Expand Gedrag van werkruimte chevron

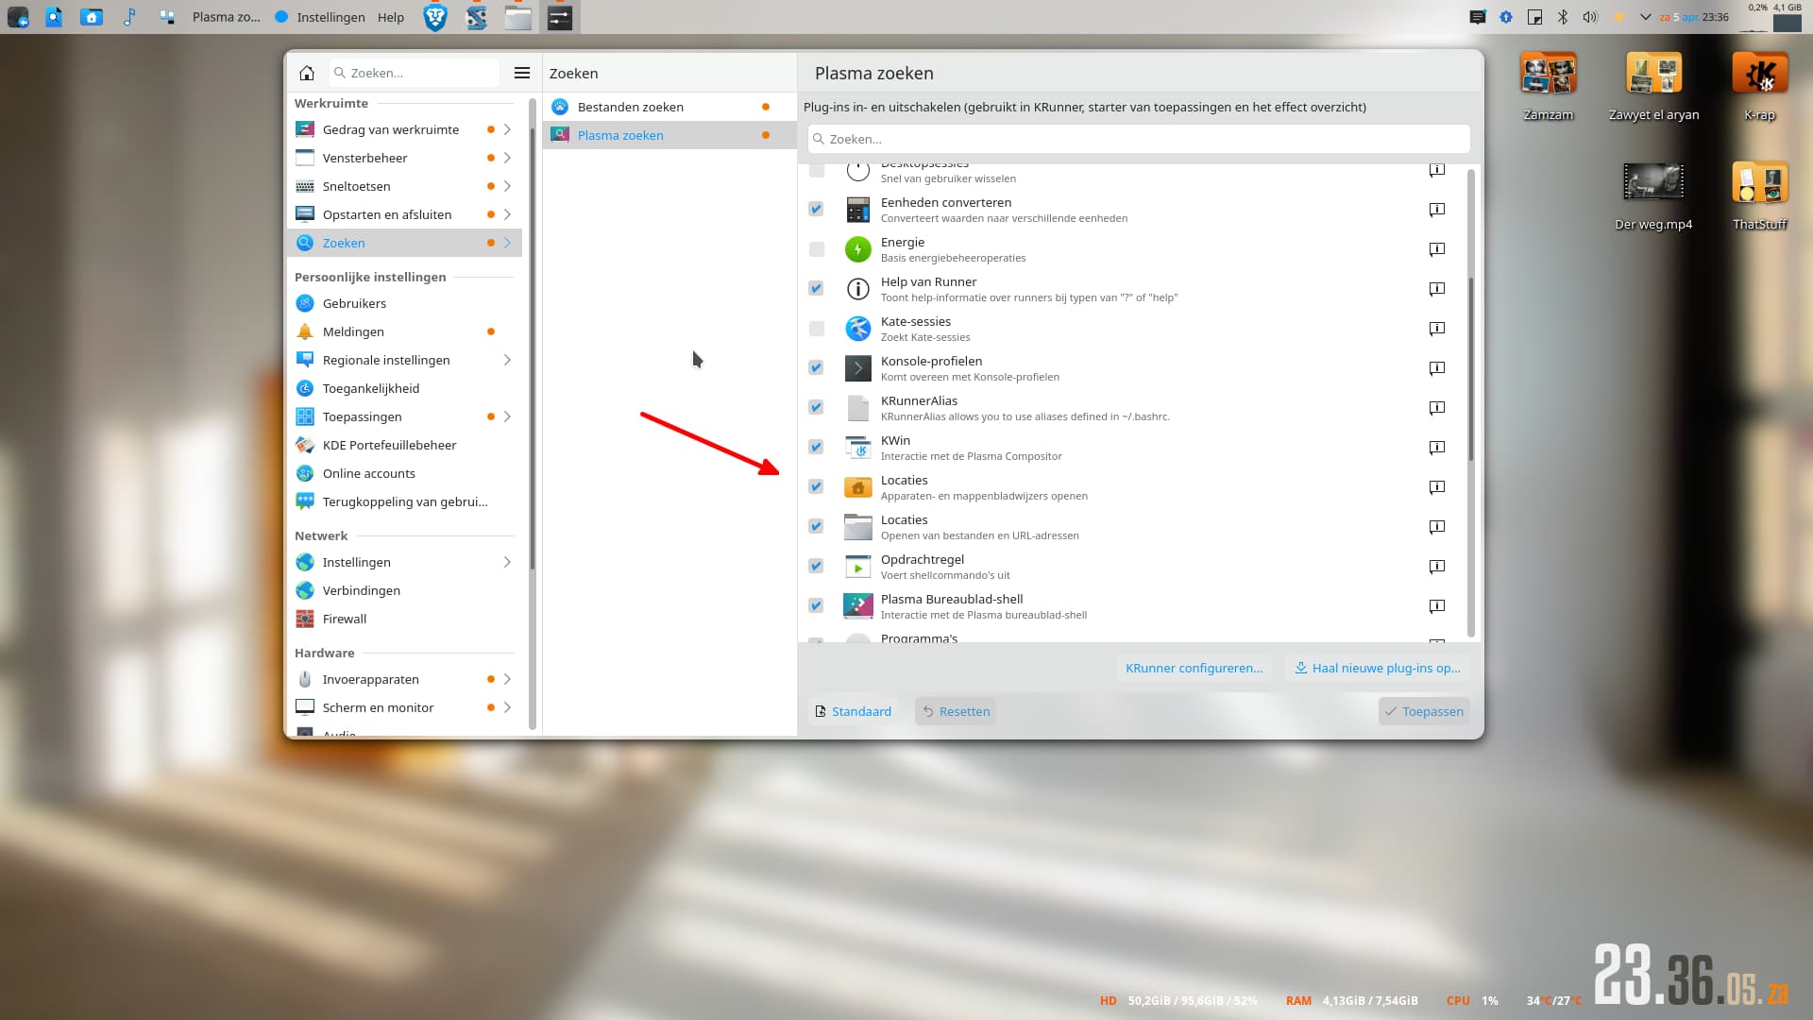[507, 129]
